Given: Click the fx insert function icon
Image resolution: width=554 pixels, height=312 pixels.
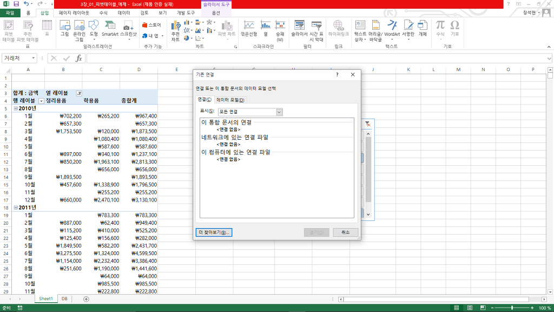Looking at the screenshot, I should click(79, 58).
